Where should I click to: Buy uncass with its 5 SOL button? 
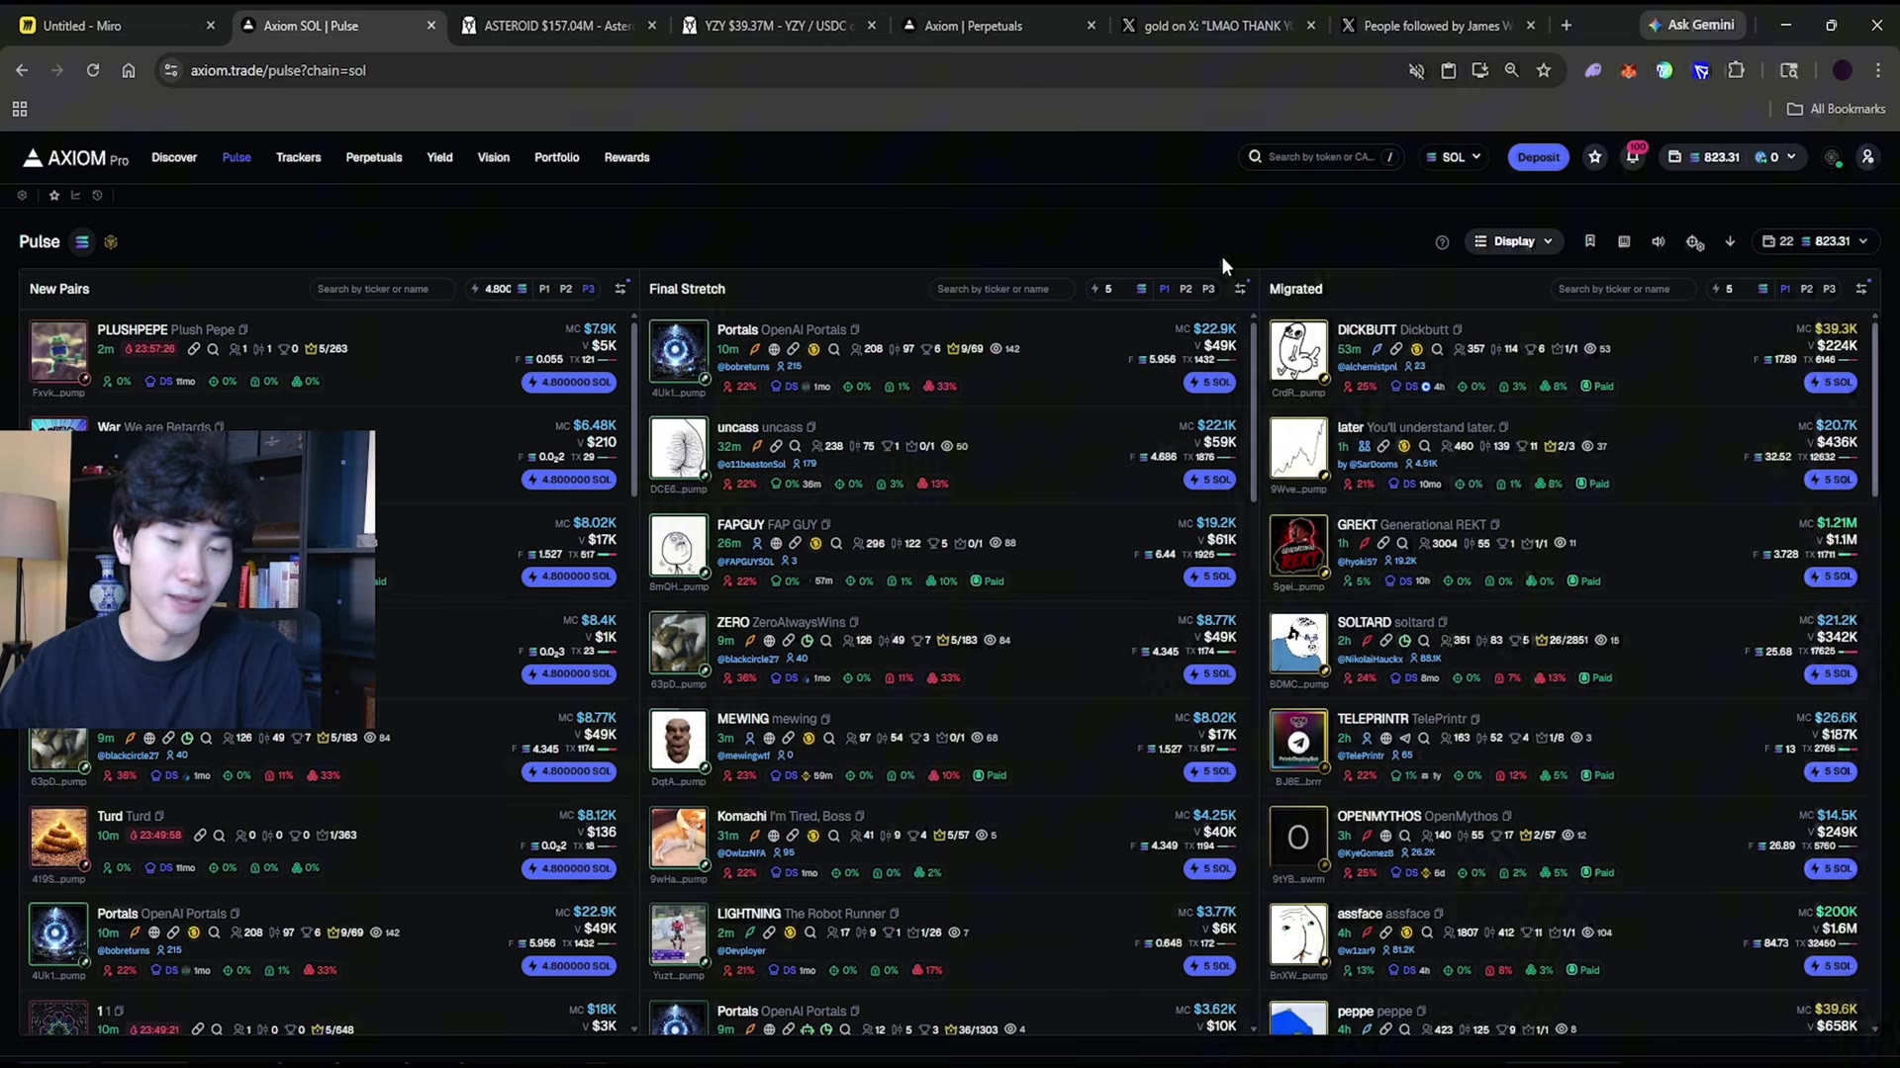[1209, 480]
